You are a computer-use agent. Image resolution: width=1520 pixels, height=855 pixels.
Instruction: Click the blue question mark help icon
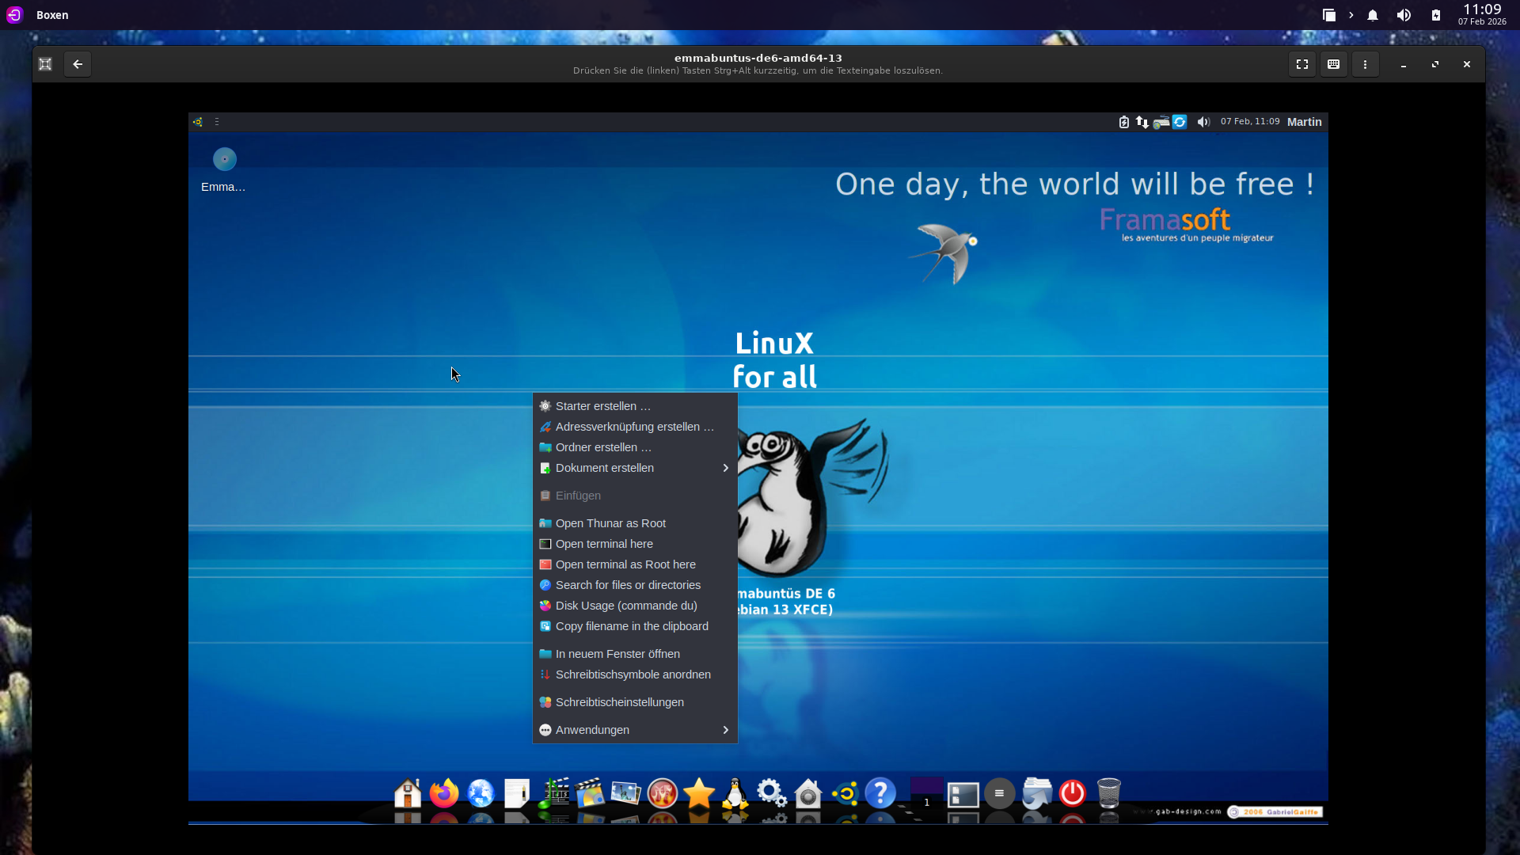(x=880, y=792)
